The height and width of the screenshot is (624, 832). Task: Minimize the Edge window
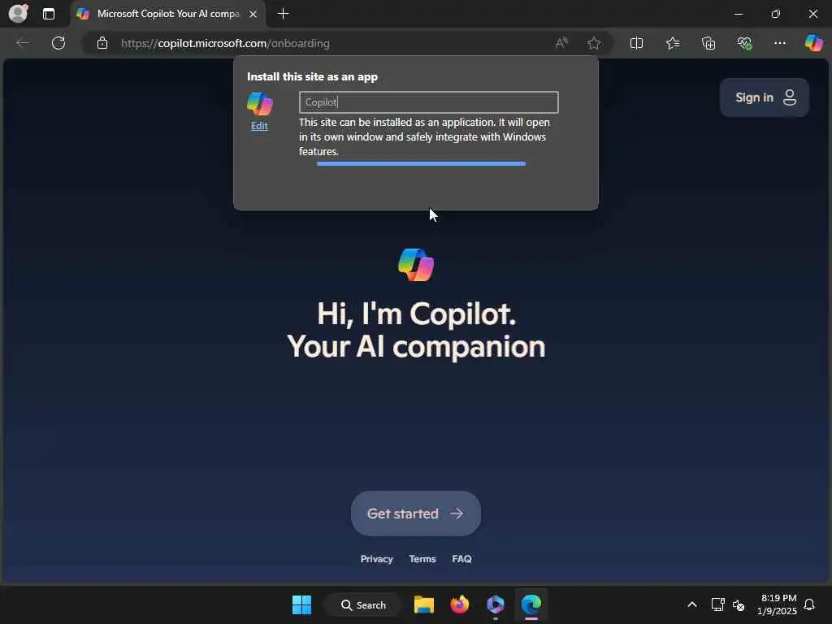point(739,14)
